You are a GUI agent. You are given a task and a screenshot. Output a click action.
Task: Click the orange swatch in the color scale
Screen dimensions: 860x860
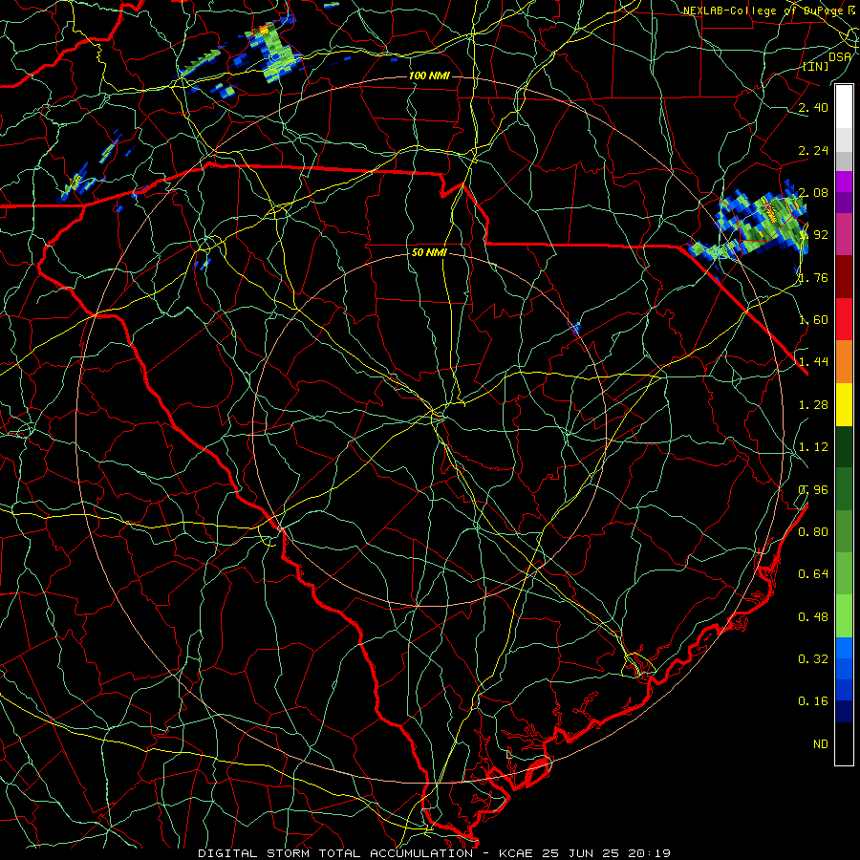pyautogui.click(x=844, y=361)
